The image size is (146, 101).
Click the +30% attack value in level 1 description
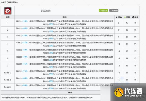[25, 21]
